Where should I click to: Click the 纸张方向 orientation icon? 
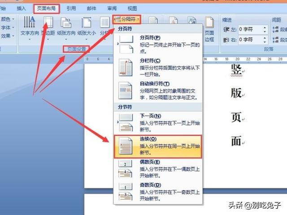[66, 22]
